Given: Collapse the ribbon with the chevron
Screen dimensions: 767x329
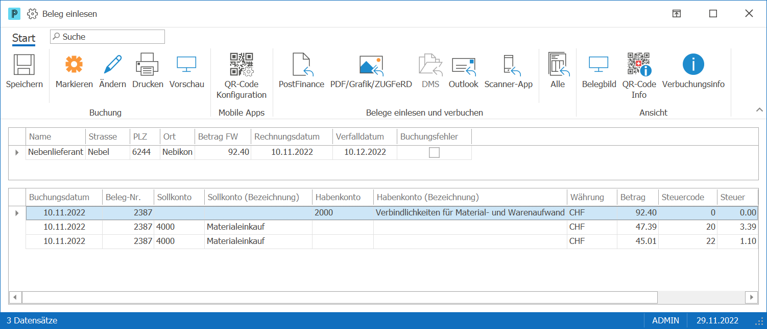Looking at the screenshot, I should (759, 110).
